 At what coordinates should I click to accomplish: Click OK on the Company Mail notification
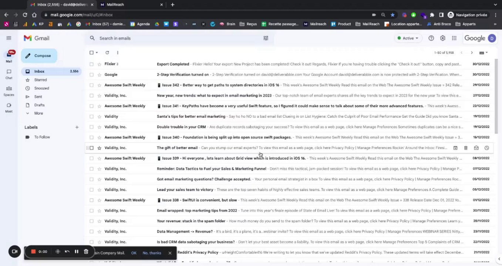[134, 253]
